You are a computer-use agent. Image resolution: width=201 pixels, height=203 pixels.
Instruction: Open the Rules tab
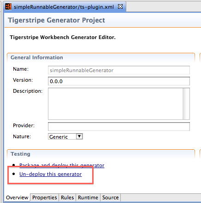tap(67, 197)
